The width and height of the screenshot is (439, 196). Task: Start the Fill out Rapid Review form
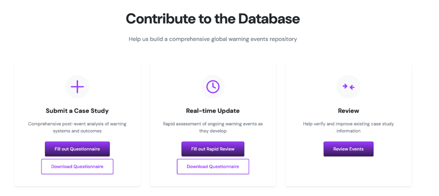tap(213, 149)
